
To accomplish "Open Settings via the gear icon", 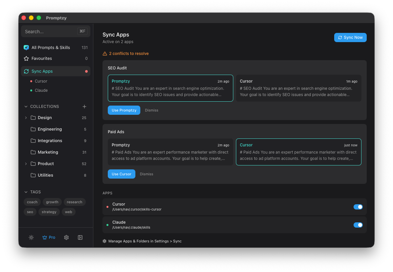I will point(66,237).
